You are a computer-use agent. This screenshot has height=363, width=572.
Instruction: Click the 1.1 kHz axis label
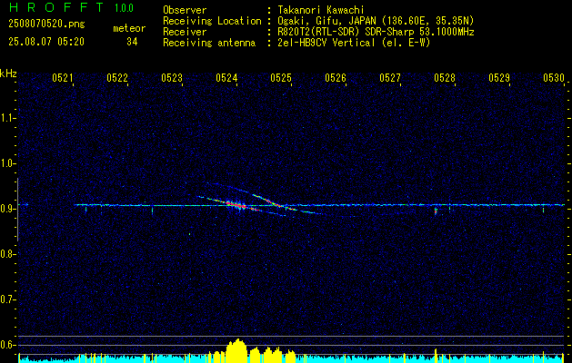click(7, 118)
